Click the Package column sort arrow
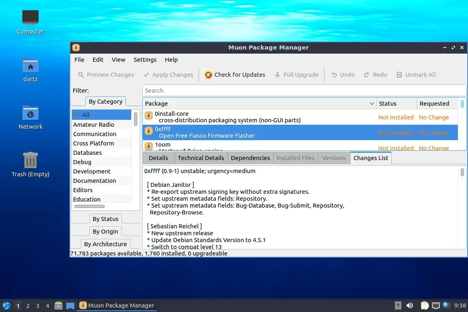 click(372, 104)
